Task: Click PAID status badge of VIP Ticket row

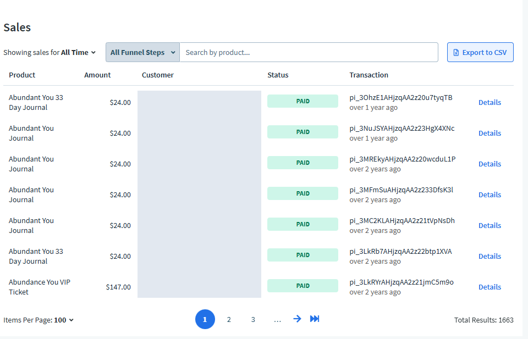Action: pos(302,286)
